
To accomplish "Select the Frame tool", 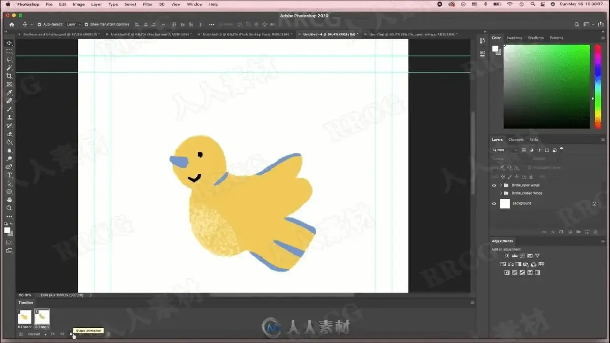I will (x=9, y=84).
